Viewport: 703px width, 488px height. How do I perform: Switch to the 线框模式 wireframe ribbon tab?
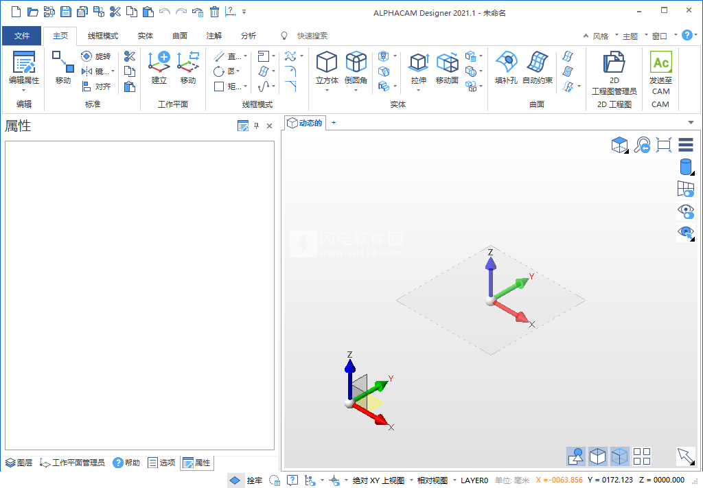pyautogui.click(x=103, y=36)
